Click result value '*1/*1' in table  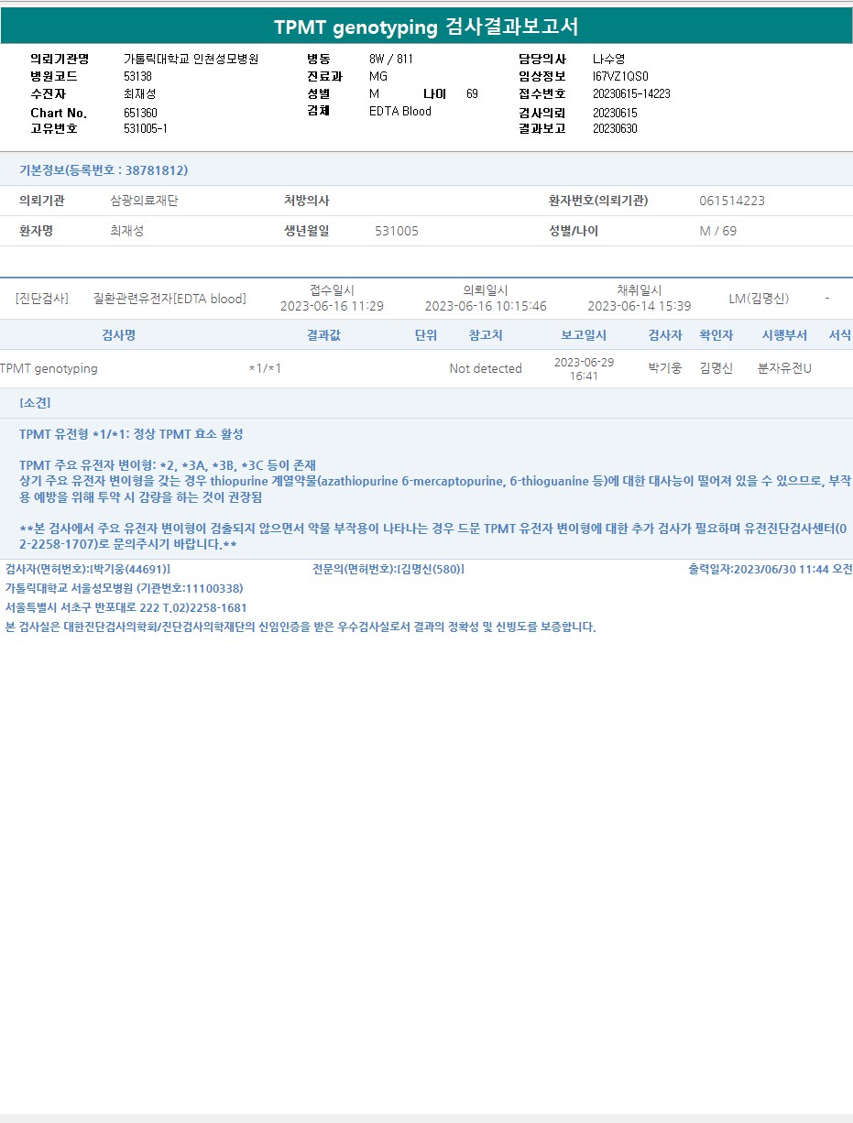(265, 368)
